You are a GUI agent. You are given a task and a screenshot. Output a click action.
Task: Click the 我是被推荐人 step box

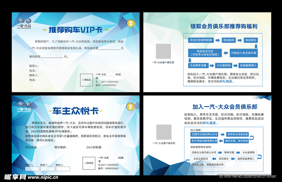point(248,65)
